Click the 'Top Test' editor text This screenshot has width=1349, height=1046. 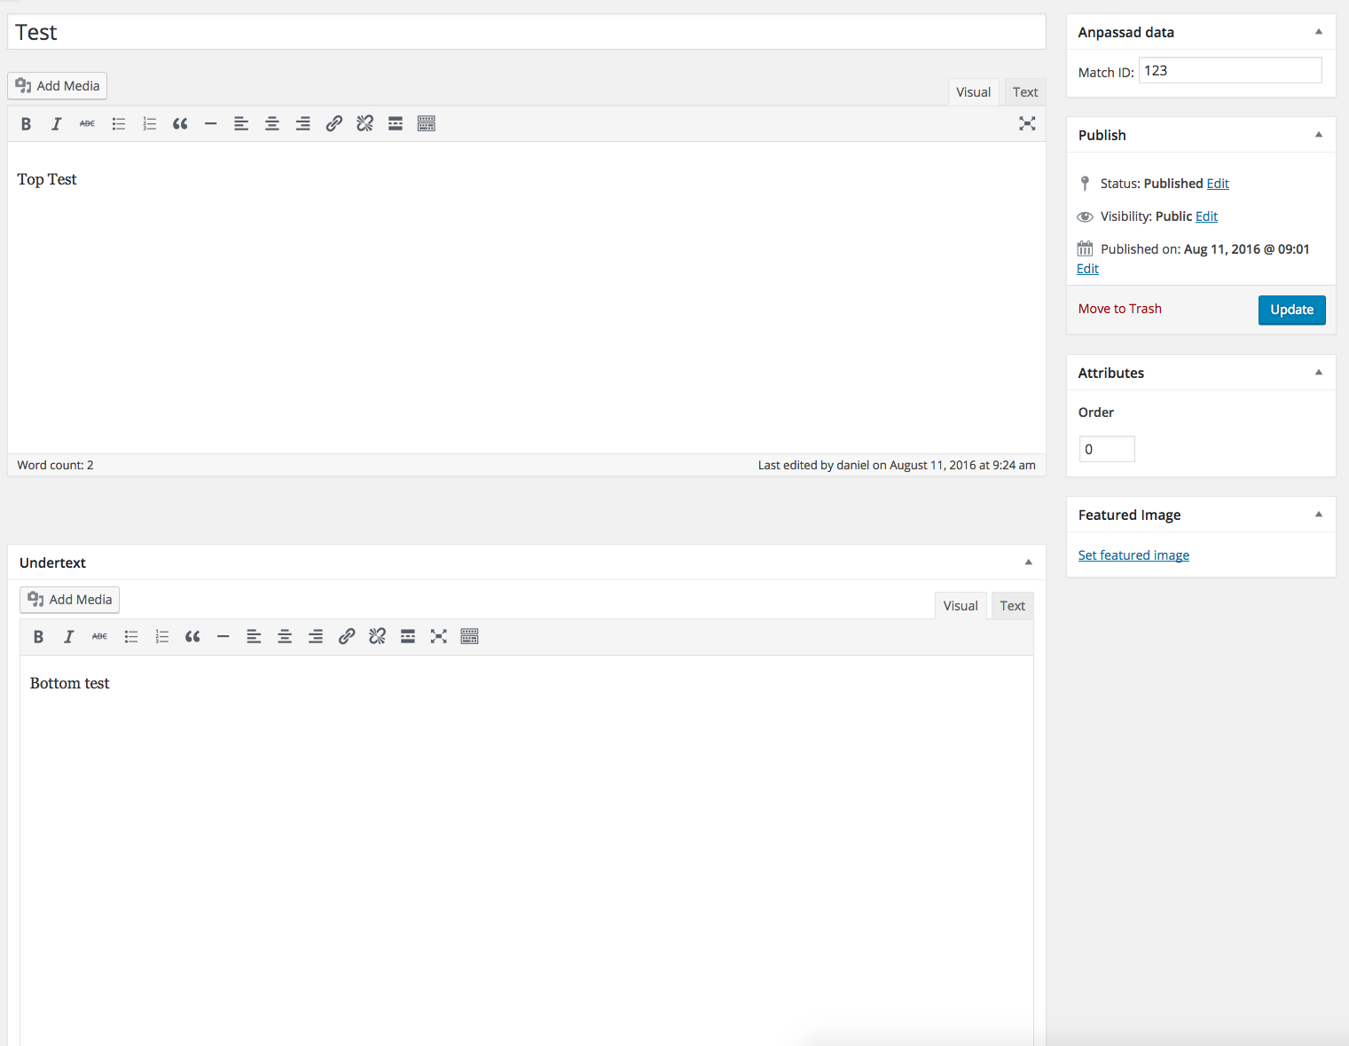pyautogui.click(x=47, y=179)
